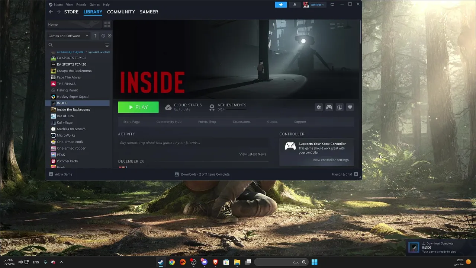Open the Store Page link

131,122
